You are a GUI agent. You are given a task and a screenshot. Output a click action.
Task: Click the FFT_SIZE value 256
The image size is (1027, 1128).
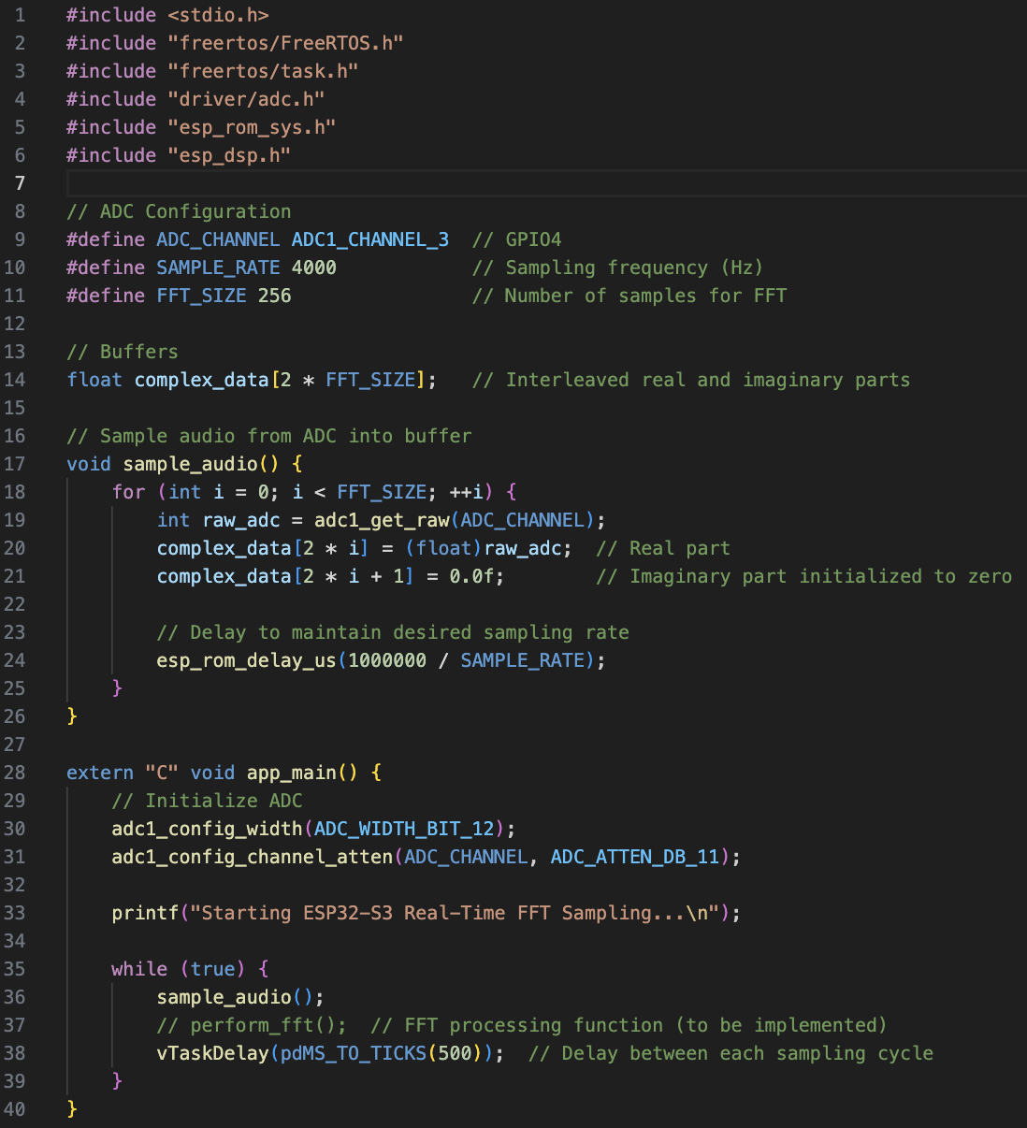[274, 296]
